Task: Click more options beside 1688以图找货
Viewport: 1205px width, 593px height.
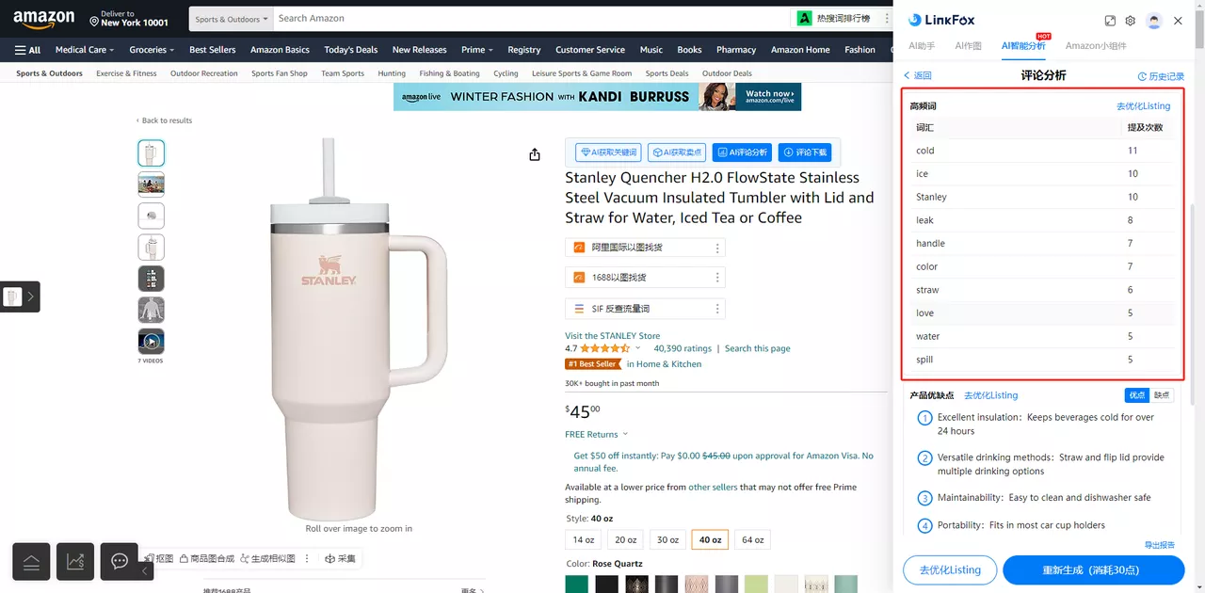Action: click(717, 278)
